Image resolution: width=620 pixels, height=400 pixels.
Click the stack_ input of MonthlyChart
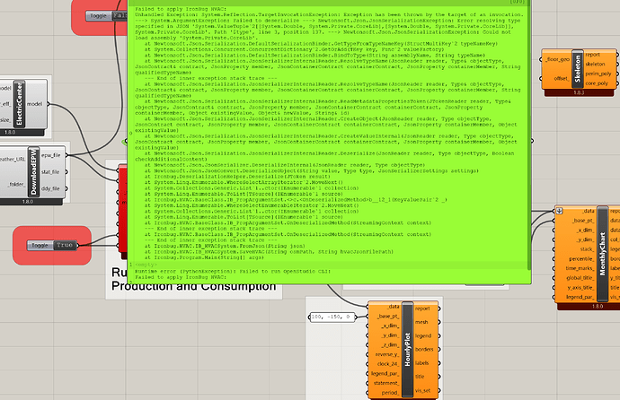(x=587, y=249)
